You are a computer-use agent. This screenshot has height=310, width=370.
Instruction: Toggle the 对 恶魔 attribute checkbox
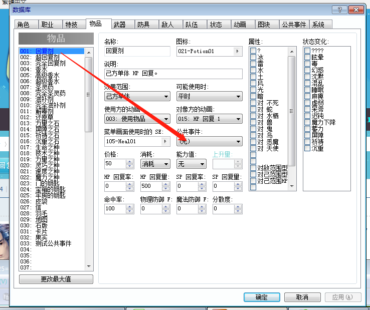coord(253,142)
